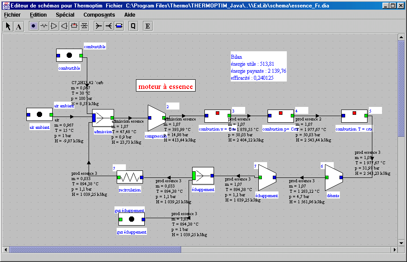Click the 'T = 393,99 °C' stream value

[177, 129]
